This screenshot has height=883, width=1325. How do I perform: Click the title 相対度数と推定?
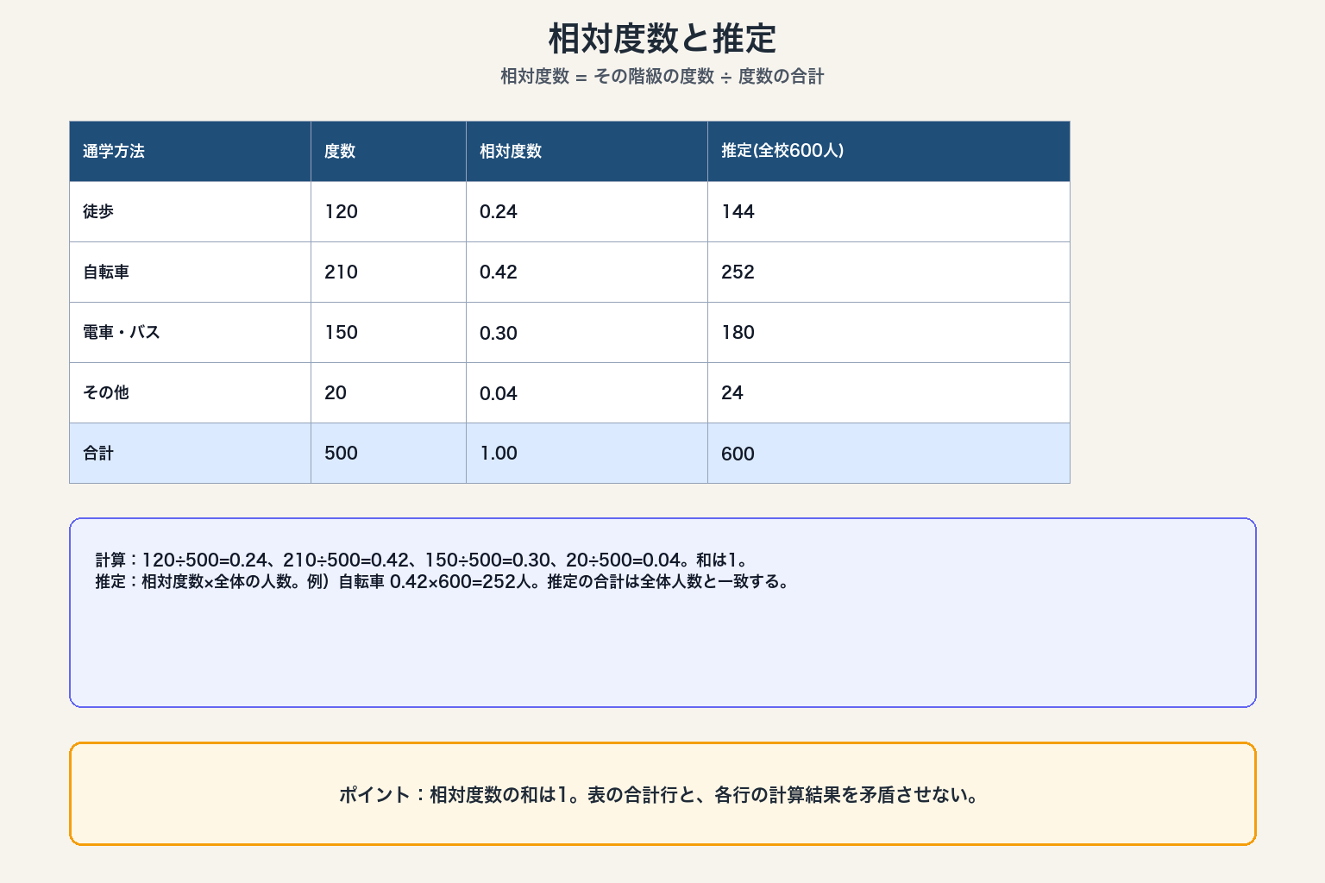(x=662, y=39)
